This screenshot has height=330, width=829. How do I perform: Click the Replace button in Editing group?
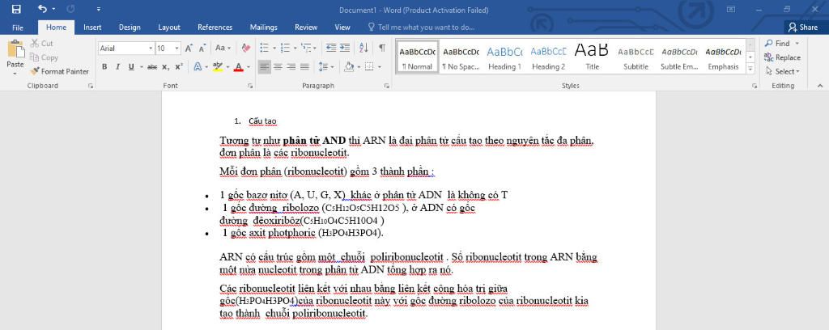[781, 57]
